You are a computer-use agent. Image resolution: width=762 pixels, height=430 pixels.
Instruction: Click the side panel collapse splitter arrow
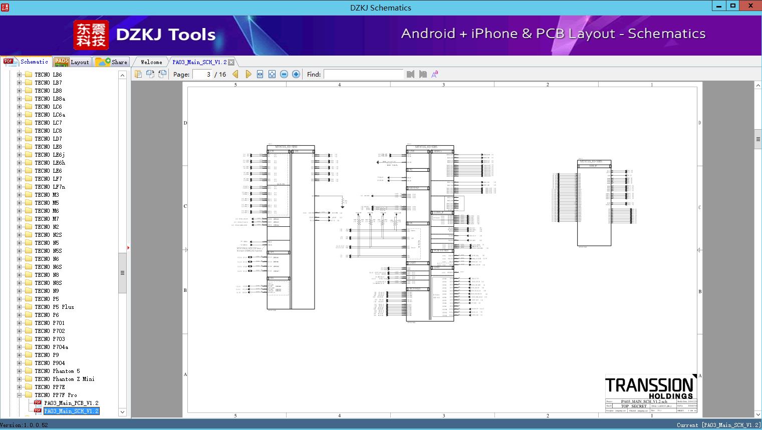point(128,248)
